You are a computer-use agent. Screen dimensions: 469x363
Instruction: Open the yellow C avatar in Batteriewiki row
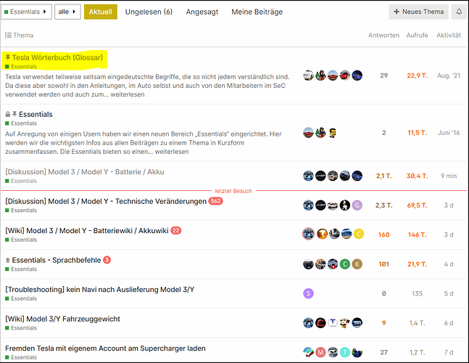tap(359, 234)
